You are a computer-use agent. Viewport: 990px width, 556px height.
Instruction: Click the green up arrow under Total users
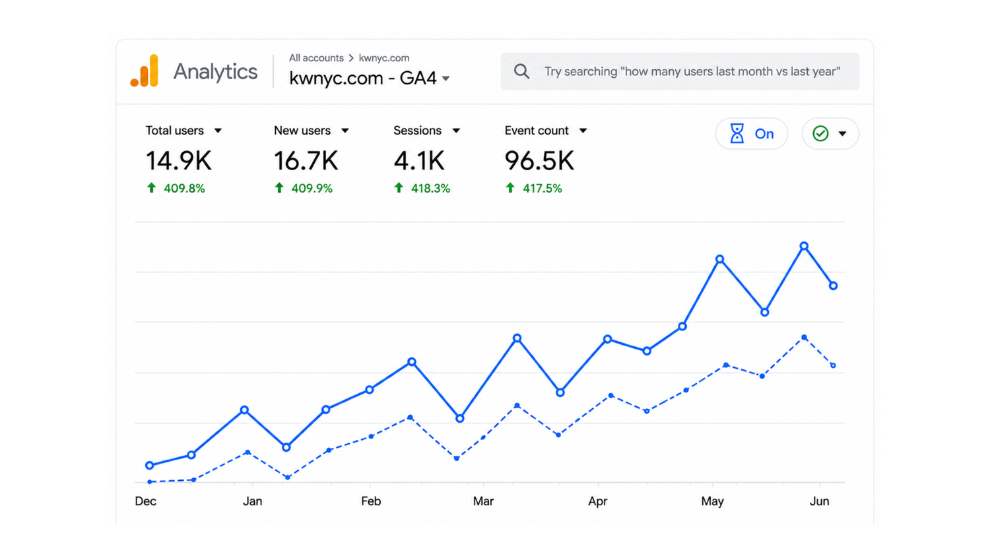[151, 188]
